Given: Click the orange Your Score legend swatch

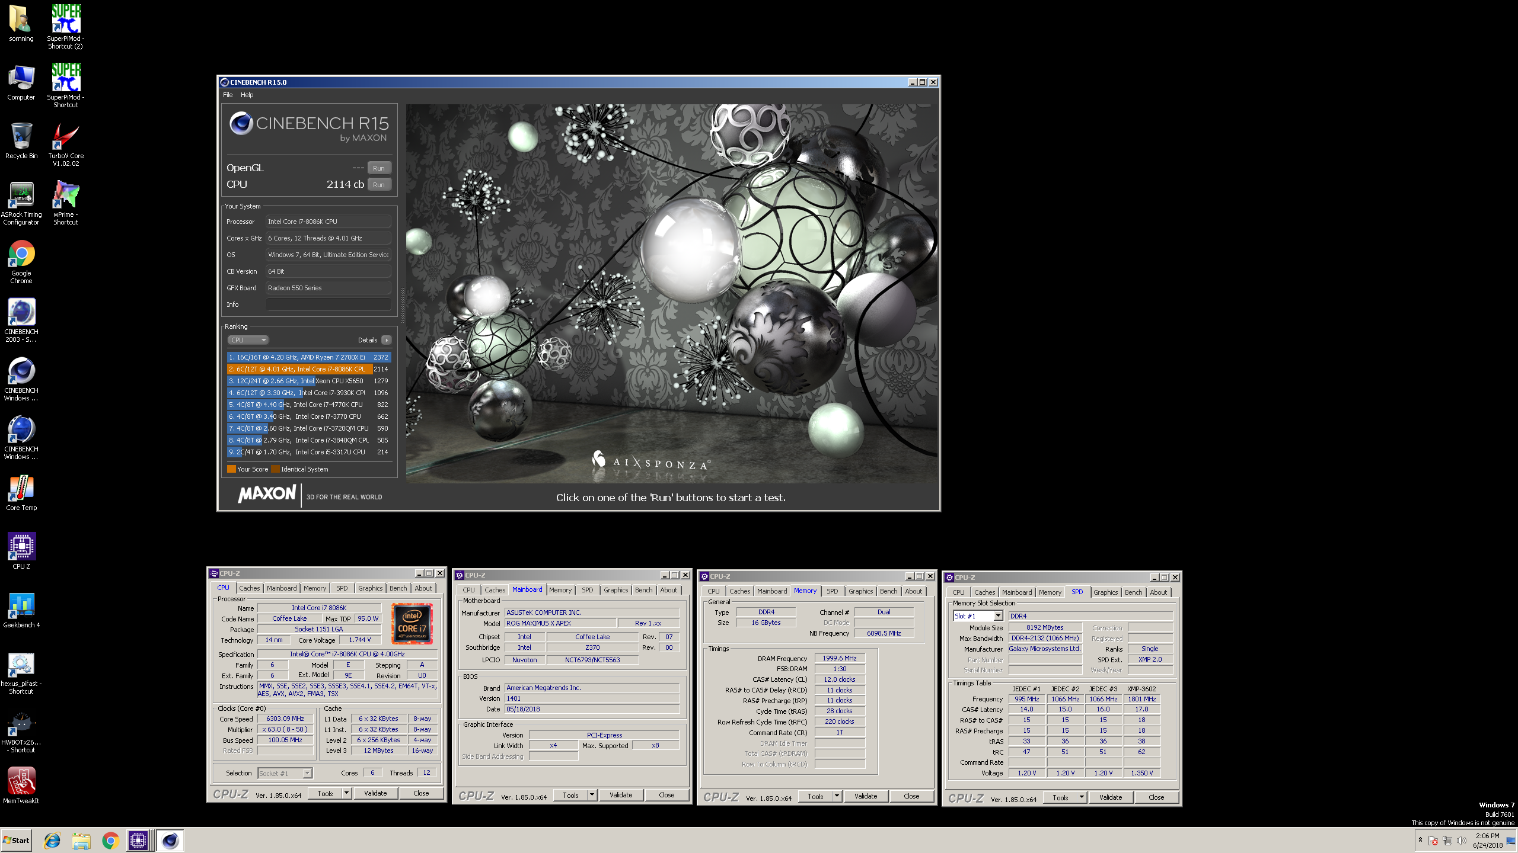Looking at the screenshot, I should pos(231,469).
